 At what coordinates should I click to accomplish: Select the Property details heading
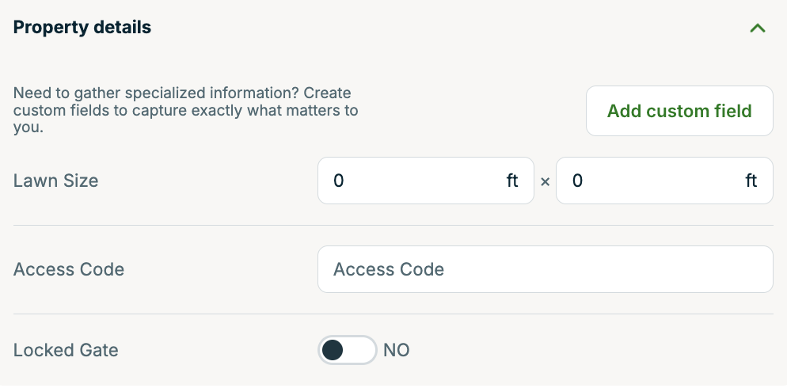82,27
